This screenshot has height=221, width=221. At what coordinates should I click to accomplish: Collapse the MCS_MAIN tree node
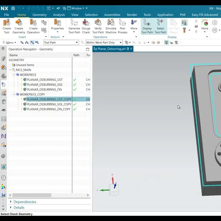(x=10, y=70)
